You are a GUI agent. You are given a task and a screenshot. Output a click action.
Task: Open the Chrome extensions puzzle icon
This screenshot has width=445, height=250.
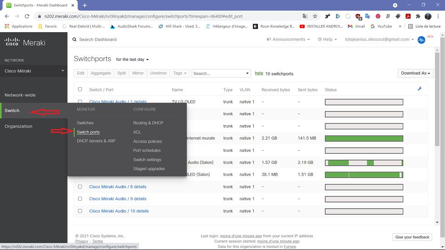coord(418,16)
